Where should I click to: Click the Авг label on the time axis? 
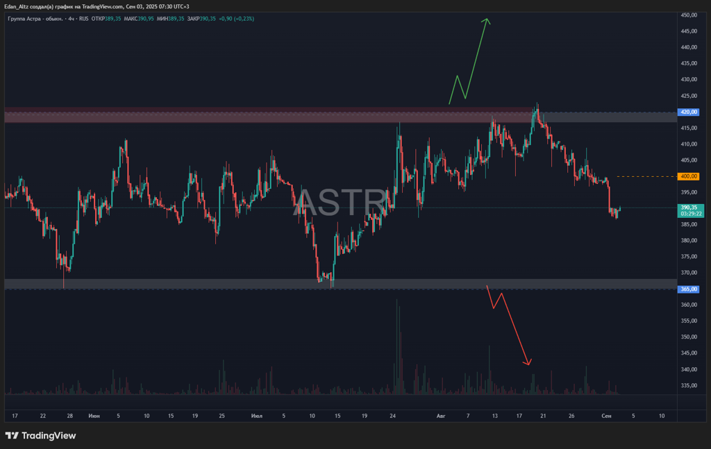(x=440, y=416)
